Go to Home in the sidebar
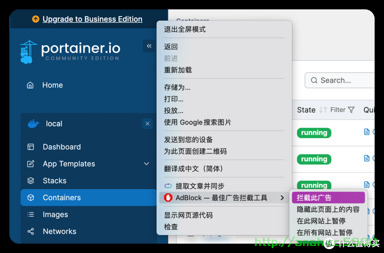This screenshot has width=384, height=253. tap(52, 85)
